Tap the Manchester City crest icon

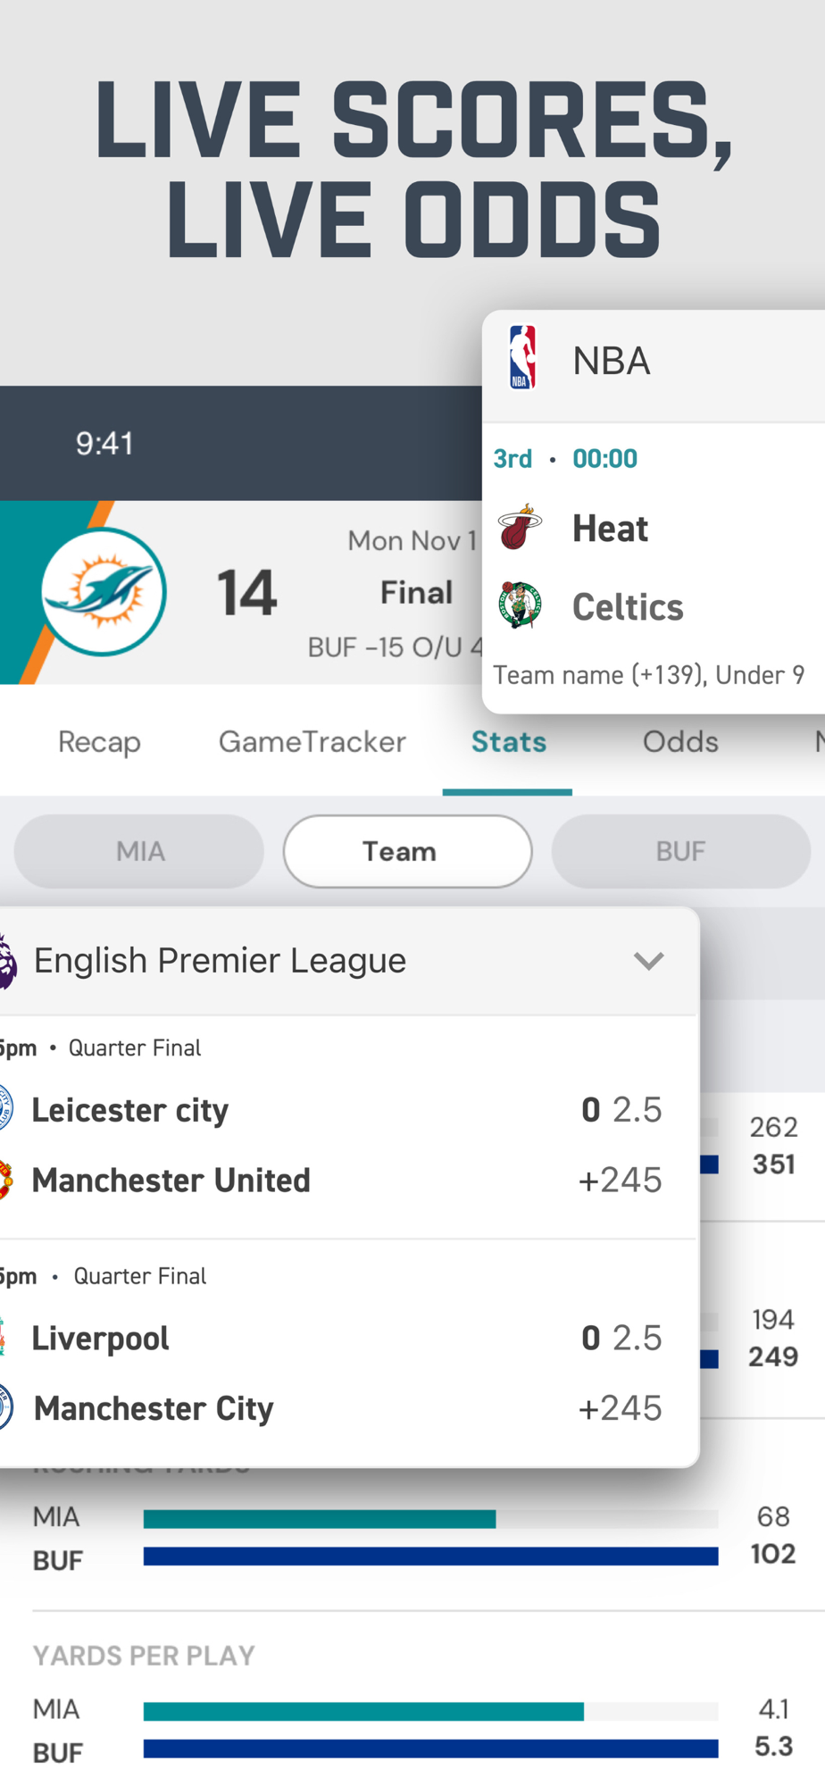(x=6, y=1407)
